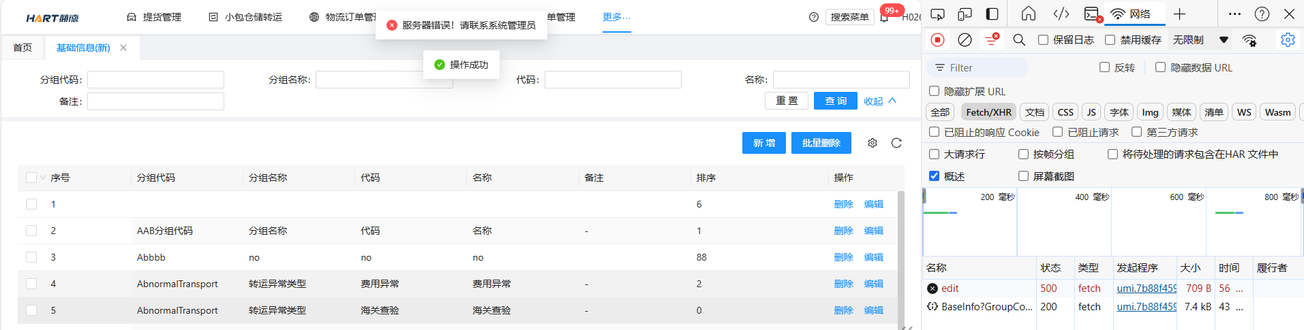Open network conditions settings icon

1249,40
